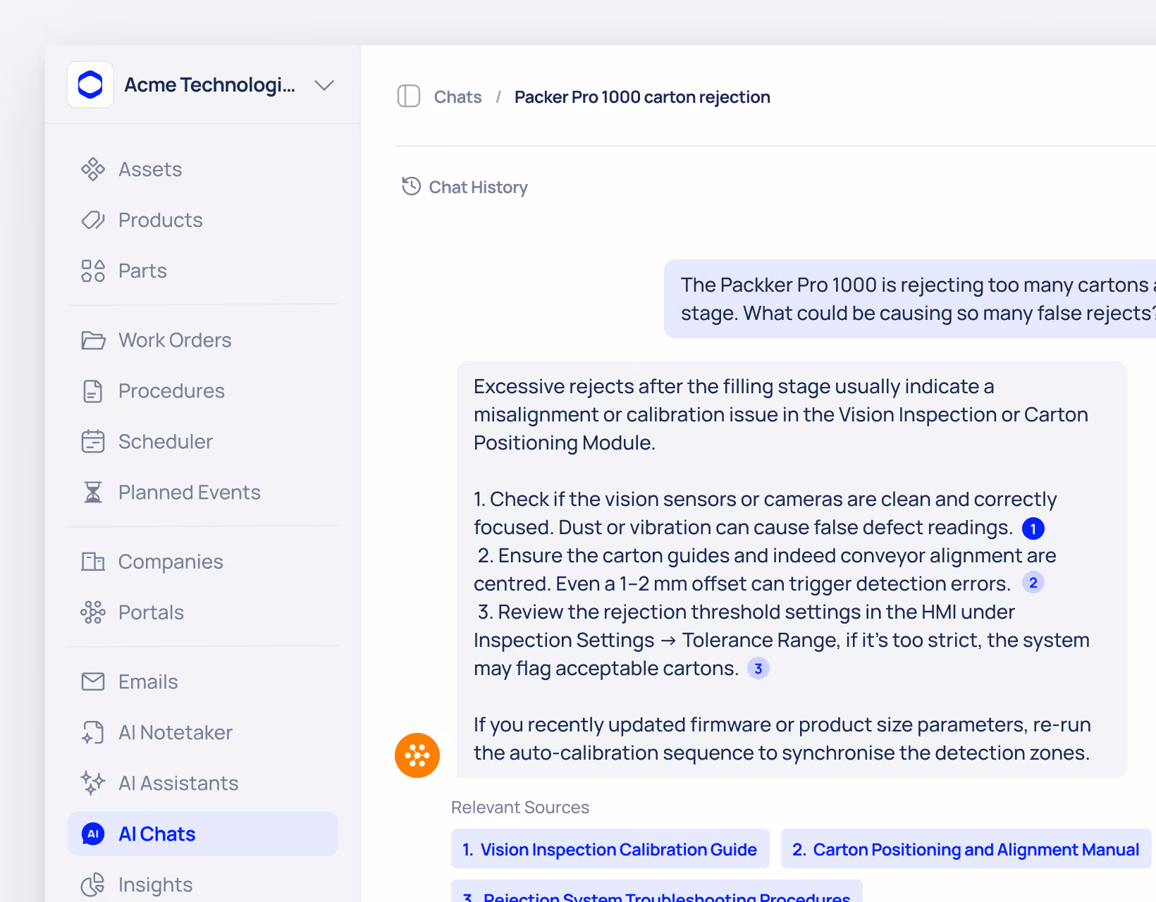Click the user message about Packker Pro 1000
This screenshot has height=902, width=1156.
[910, 299]
